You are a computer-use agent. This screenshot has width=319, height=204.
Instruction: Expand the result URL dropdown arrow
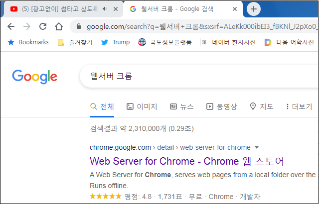point(257,147)
